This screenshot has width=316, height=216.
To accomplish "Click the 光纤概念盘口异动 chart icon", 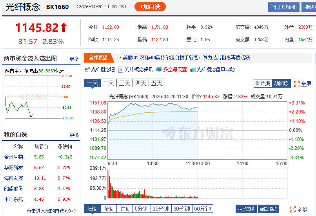I will [193, 70].
